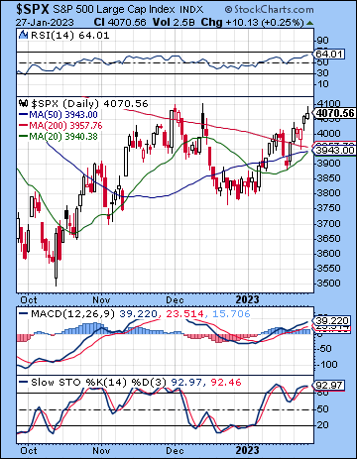Click the RSI(14) 64.01 legend
This screenshot has width=357, height=459.
(x=70, y=35)
